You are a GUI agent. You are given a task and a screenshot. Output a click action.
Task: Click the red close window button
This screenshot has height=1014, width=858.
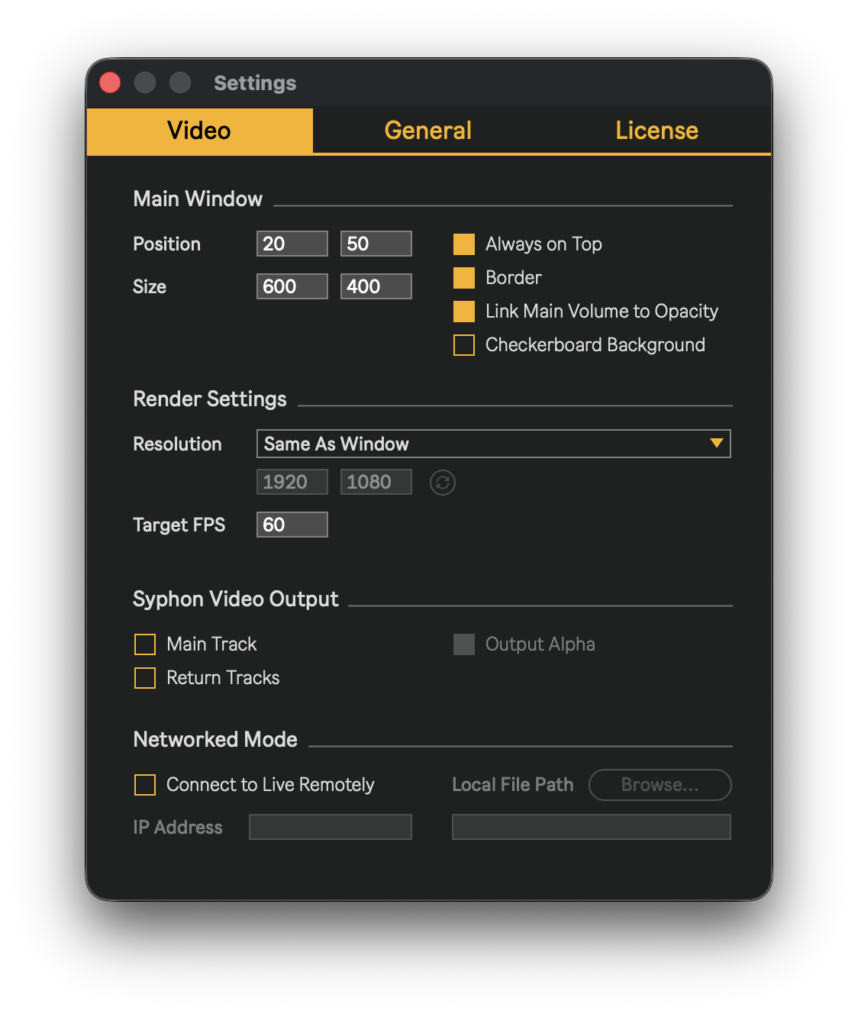[111, 82]
